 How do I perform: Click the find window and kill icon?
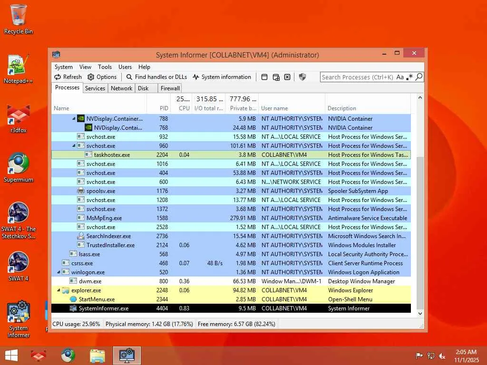click(287, 77)
